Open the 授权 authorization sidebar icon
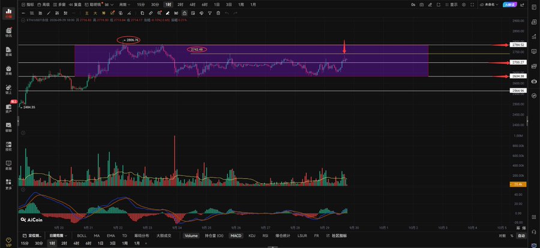540x248 pixels. pos(8,147)
